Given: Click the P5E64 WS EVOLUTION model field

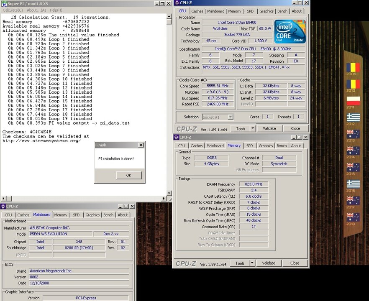Looking at the screenshot, I should [x=61, y=234].
